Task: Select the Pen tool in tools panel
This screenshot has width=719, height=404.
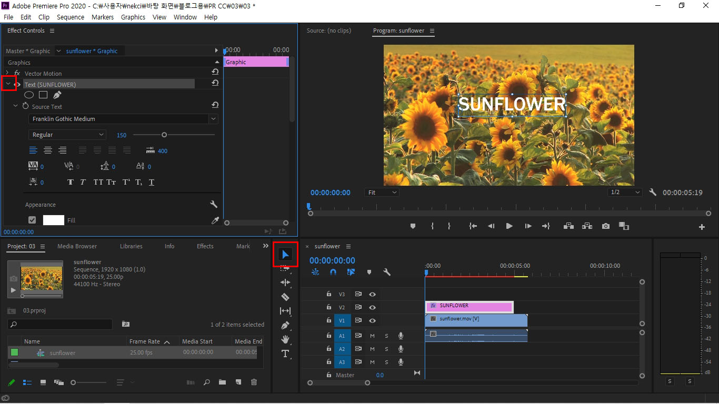Action: (285, 325)
